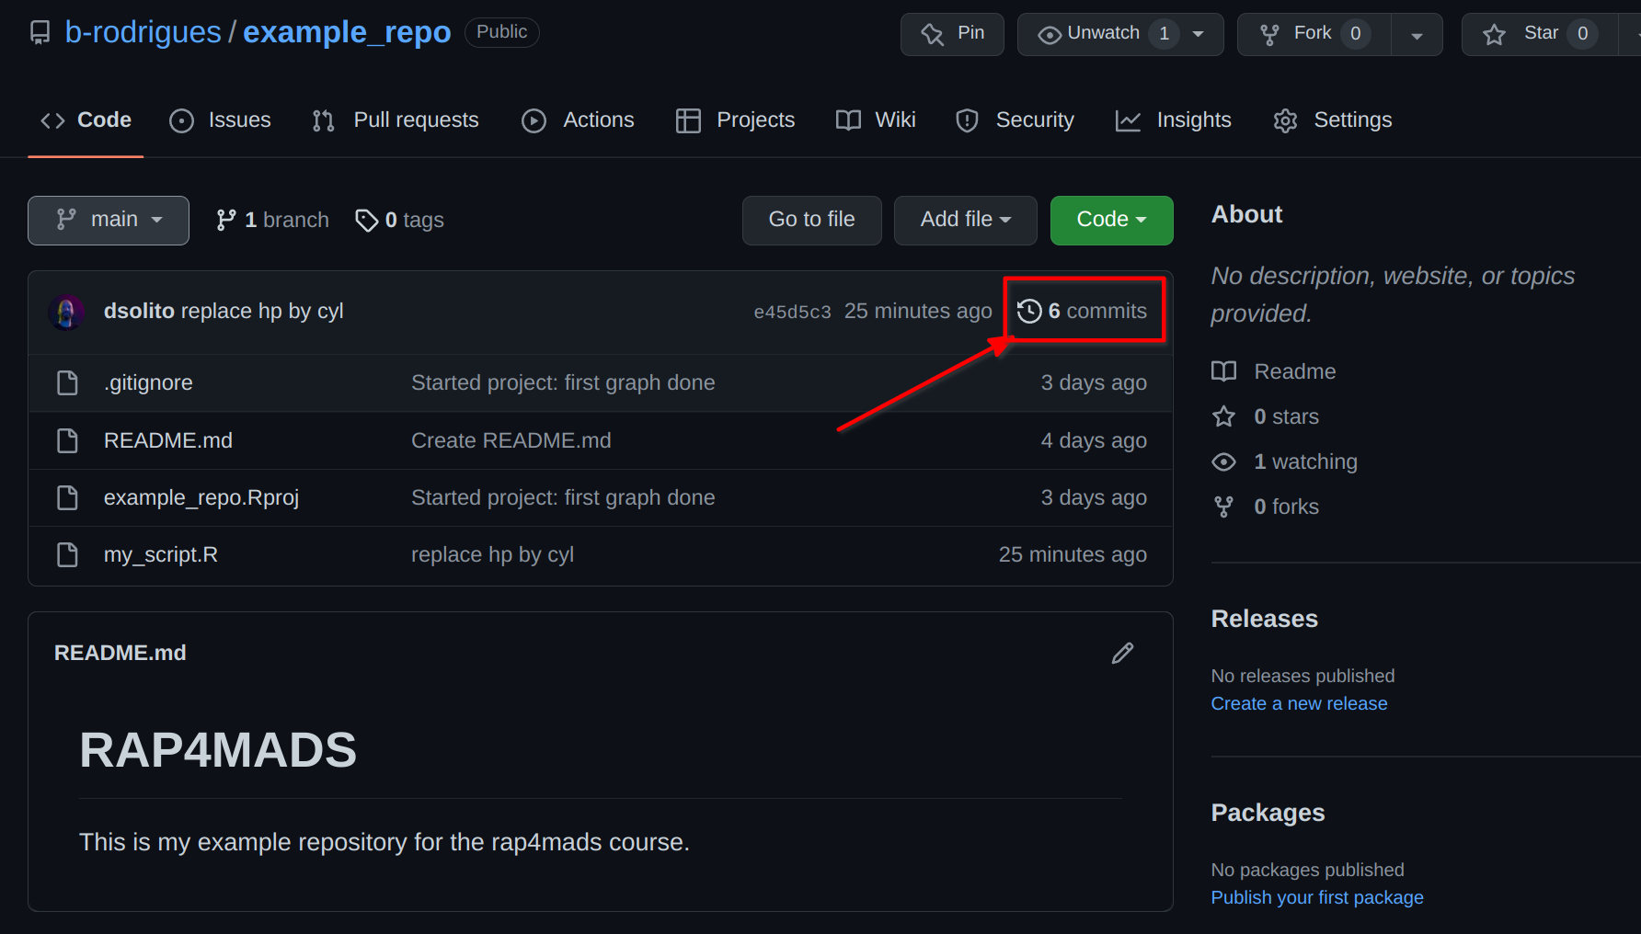The height and width of the screenshot is (934, 1641).
Task: Open the Releases heading link
Action: tap(1265, 619)
